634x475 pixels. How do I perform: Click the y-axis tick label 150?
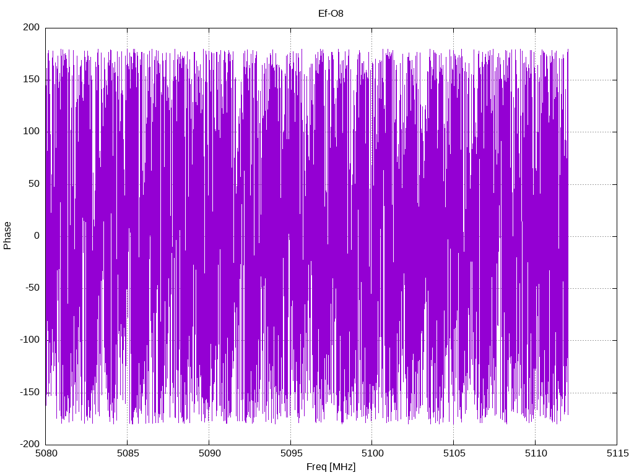32,79
